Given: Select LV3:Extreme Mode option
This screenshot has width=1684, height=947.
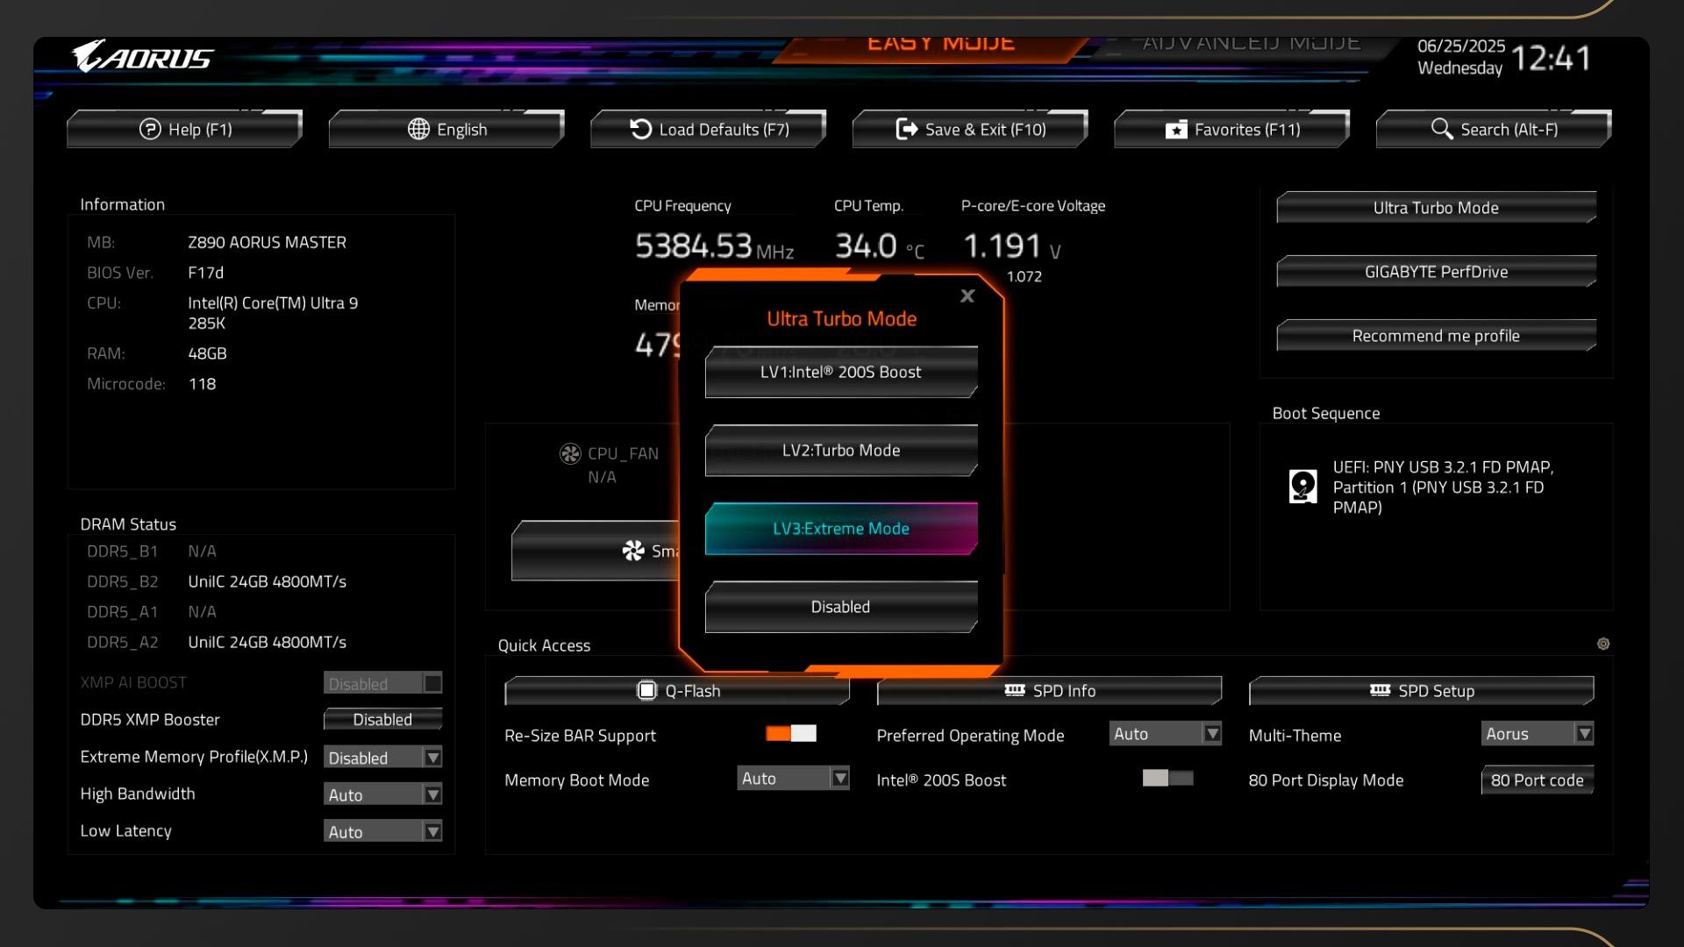Looking at the screenshot, I should pyautogui.click(x=840, y=529).
